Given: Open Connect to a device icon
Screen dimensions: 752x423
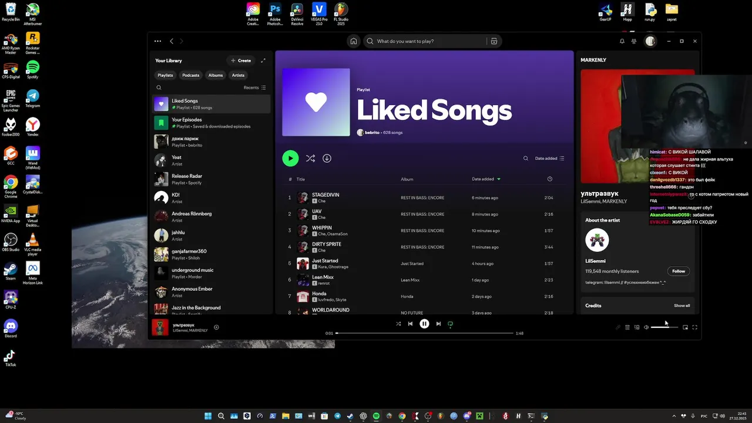Looking at the screenshot, I should coord(637,327).
